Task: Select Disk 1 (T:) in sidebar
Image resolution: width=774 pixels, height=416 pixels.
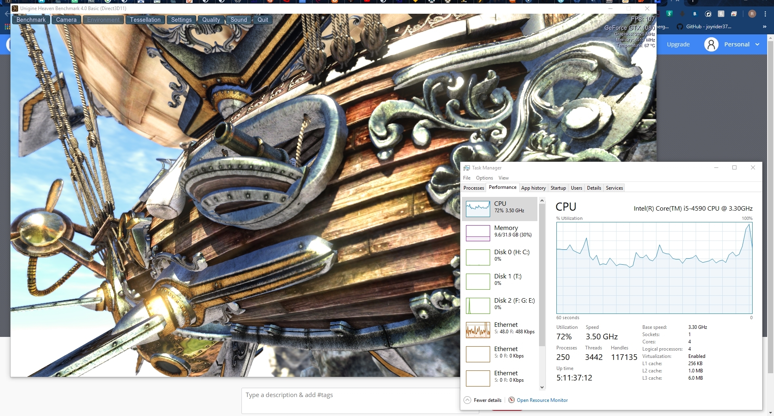Action: click(500, 281)
